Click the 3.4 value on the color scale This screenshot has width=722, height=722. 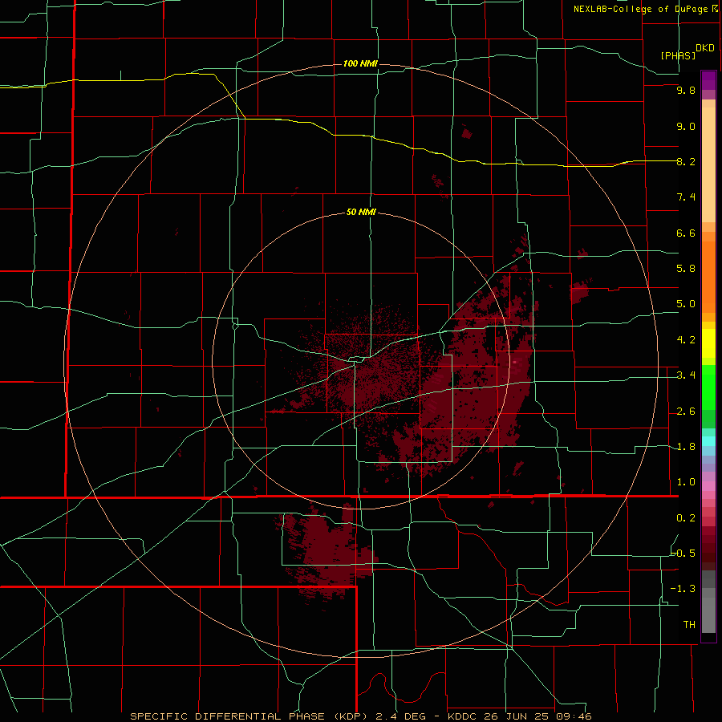coord(686,375)
